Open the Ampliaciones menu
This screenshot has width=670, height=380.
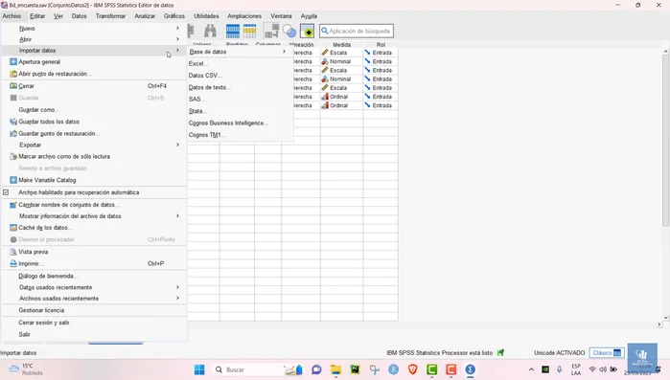(244, 15)
